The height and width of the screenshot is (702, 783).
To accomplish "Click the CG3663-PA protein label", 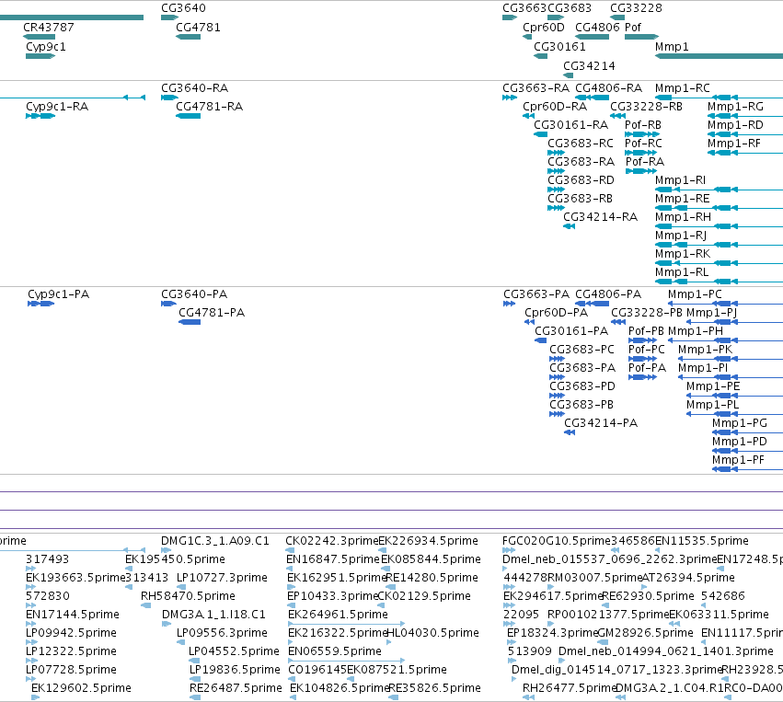I will click(535, 294).
